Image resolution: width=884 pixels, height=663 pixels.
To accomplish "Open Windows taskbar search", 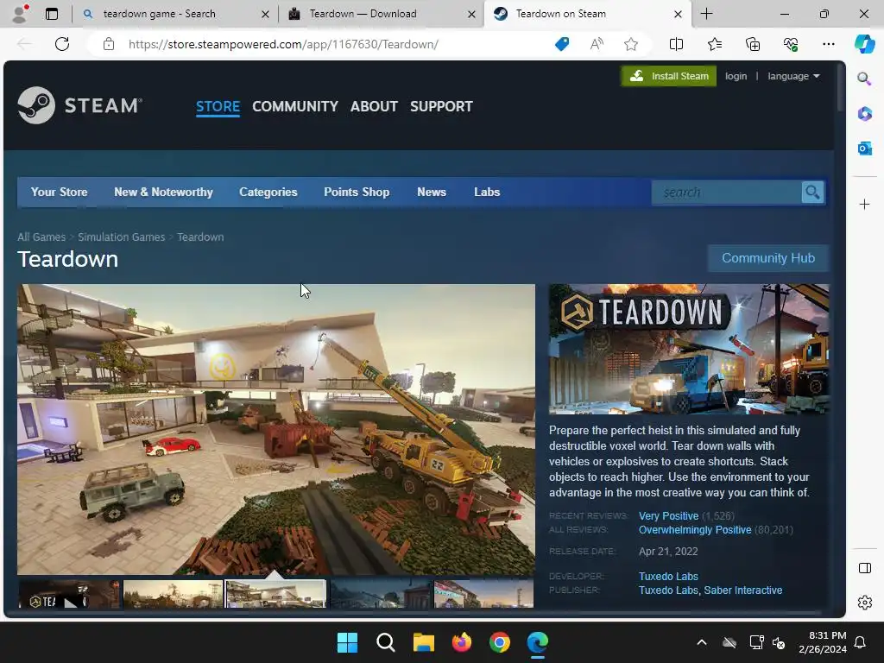I will click(x=386, y=642).
